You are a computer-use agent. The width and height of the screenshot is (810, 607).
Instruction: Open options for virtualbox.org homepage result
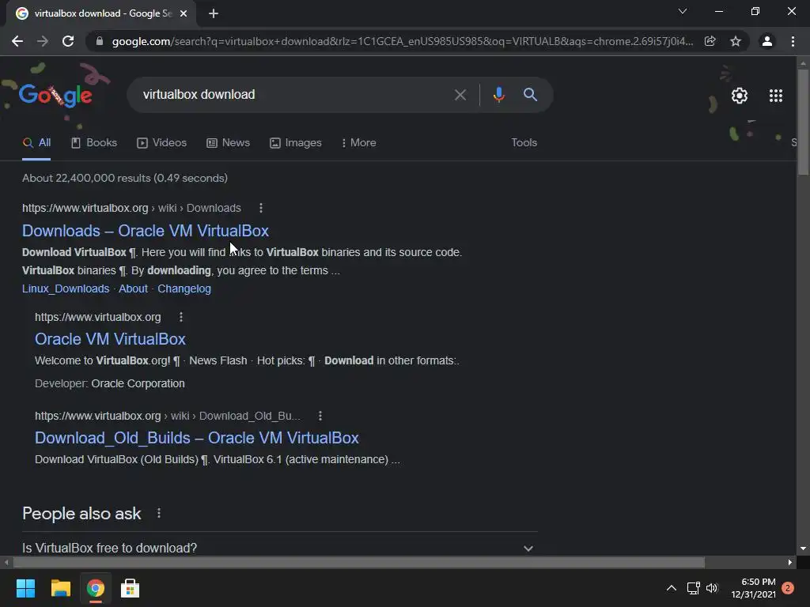(x=181, y=317)
